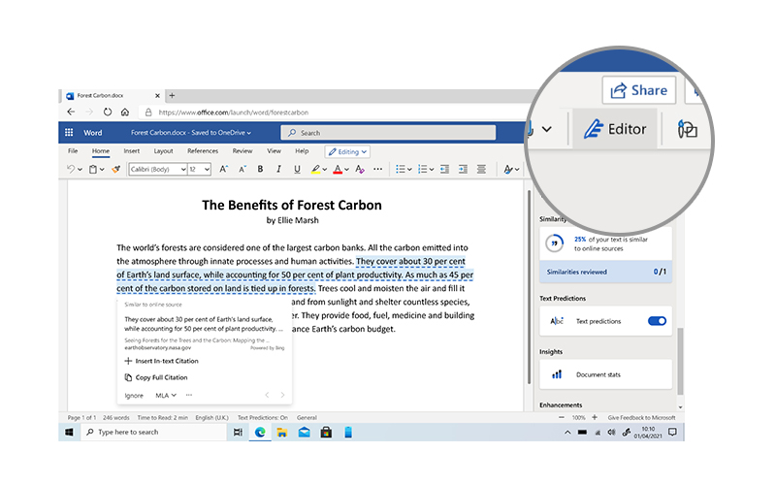Click the browser Back arrow

tap(71, 112)
